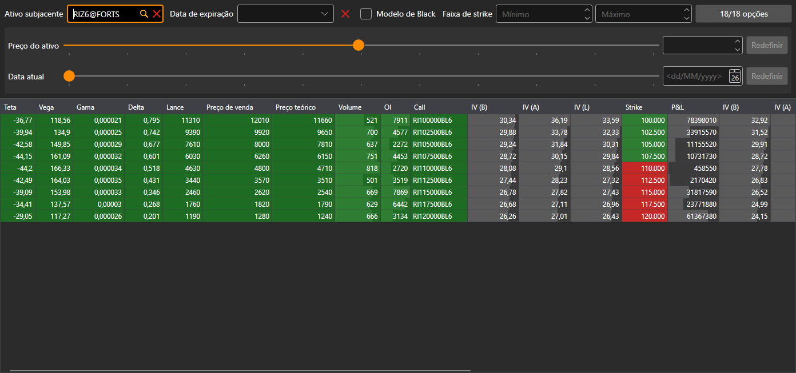Click the magnifier search icon in Ativo subjacente
796x373 pixels.
click(x=144, y=14)
